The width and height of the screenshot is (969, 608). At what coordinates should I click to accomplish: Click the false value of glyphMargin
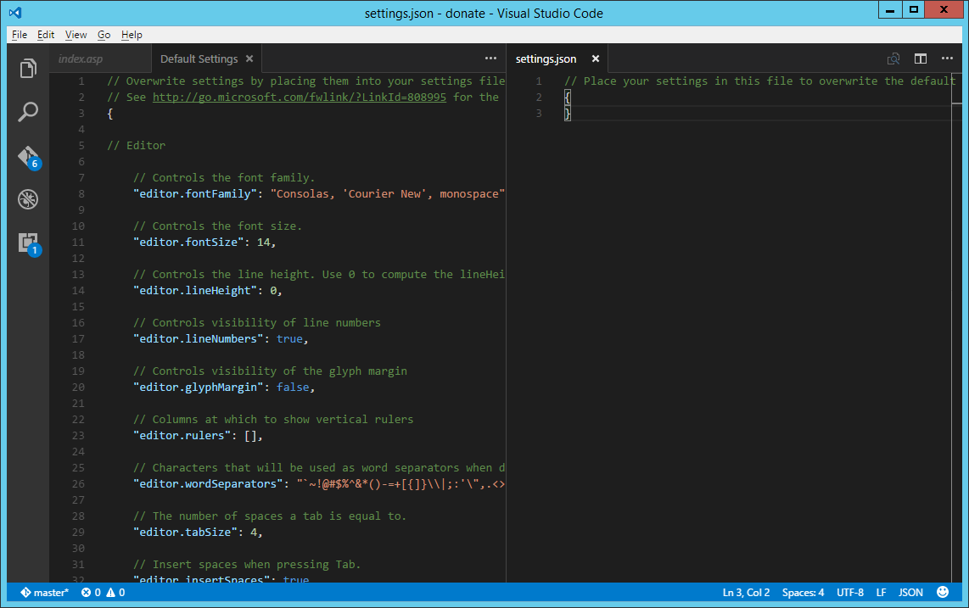click(293, 387)
